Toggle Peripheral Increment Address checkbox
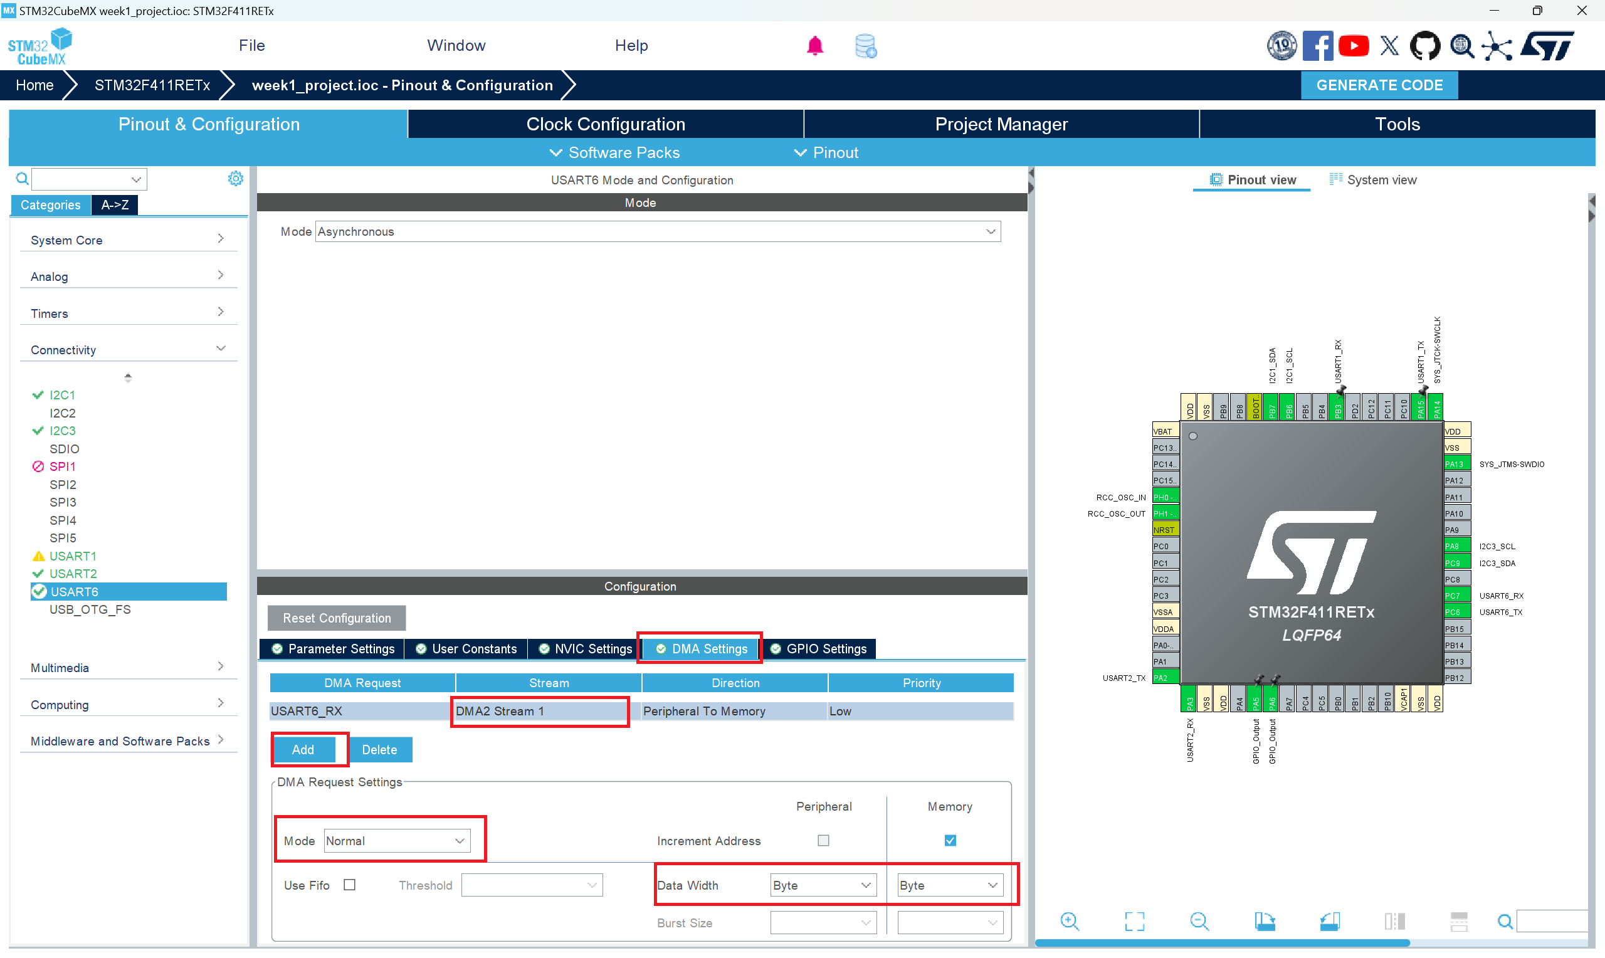 click(823, 841)
